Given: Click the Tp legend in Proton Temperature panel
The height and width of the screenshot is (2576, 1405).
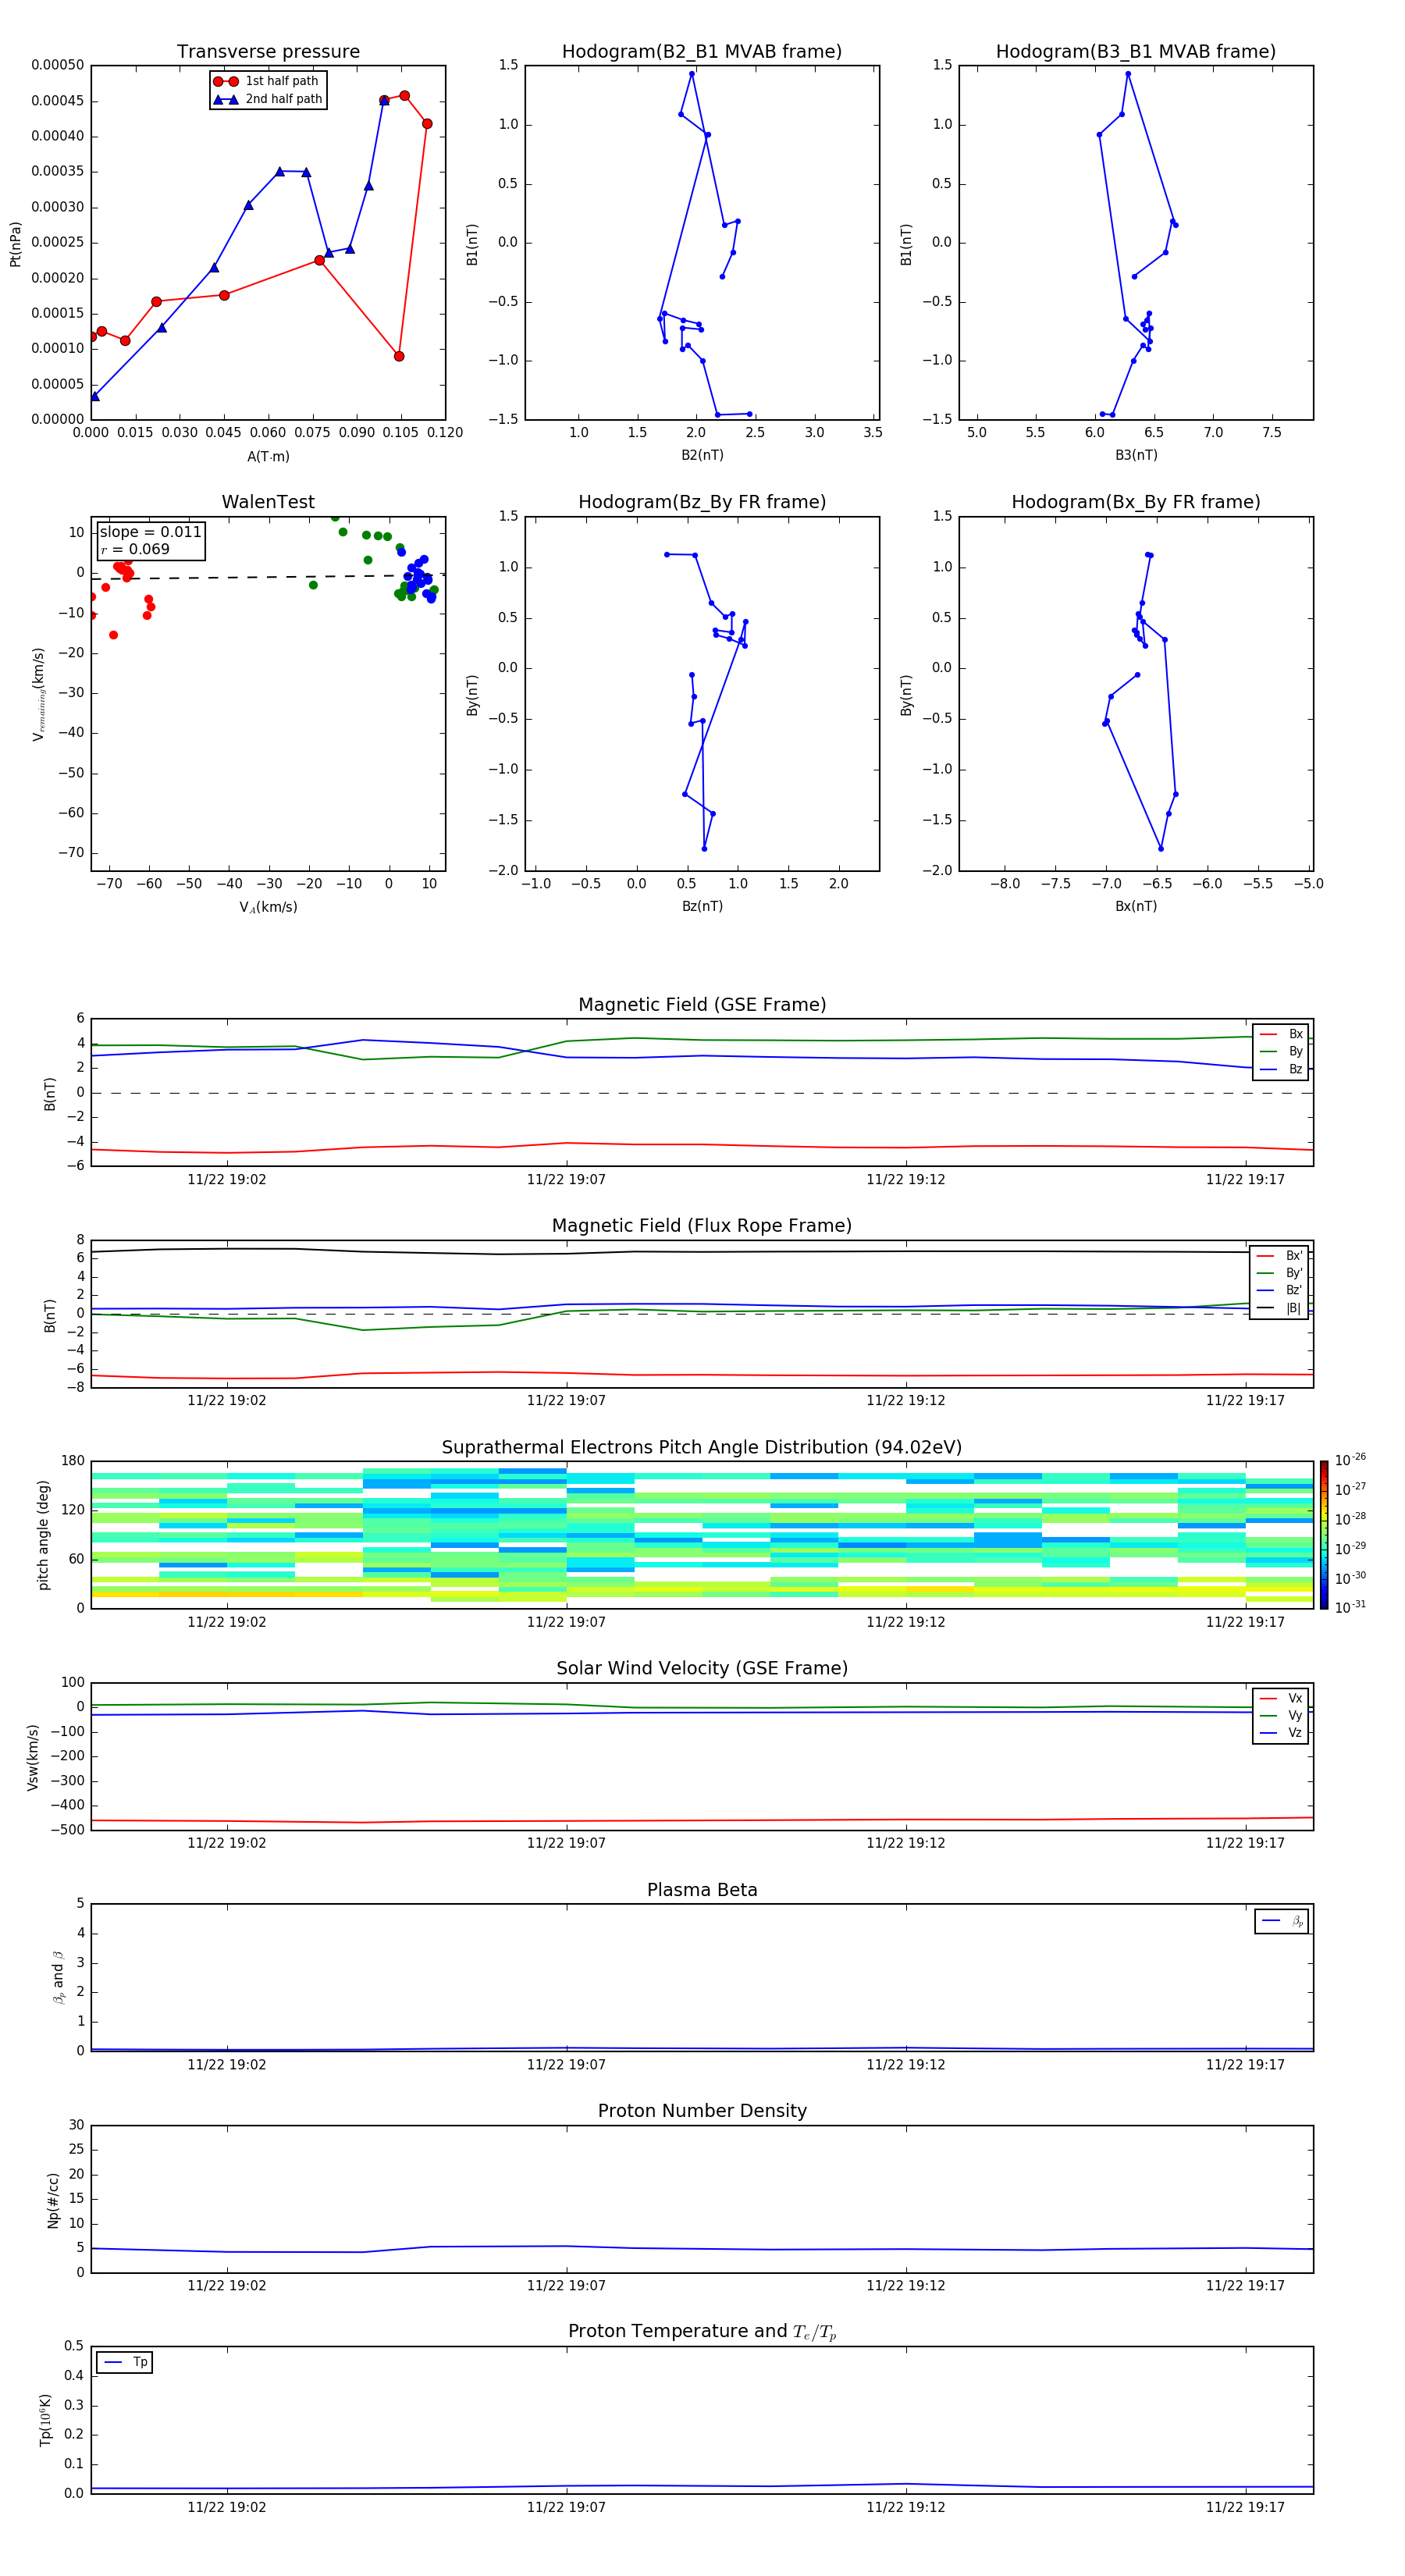Looking at the screenshot, I should pyautogui.click(x=125, y=2362).
